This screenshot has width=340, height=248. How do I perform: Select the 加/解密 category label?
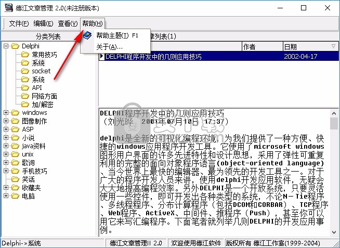[x=43, y=105]
